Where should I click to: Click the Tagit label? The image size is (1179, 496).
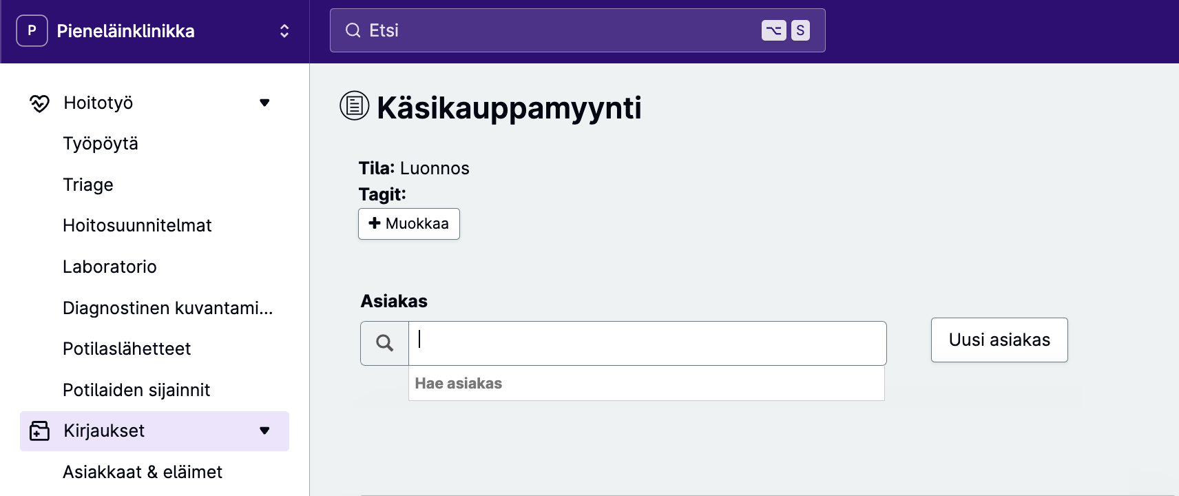click(382, 194)
